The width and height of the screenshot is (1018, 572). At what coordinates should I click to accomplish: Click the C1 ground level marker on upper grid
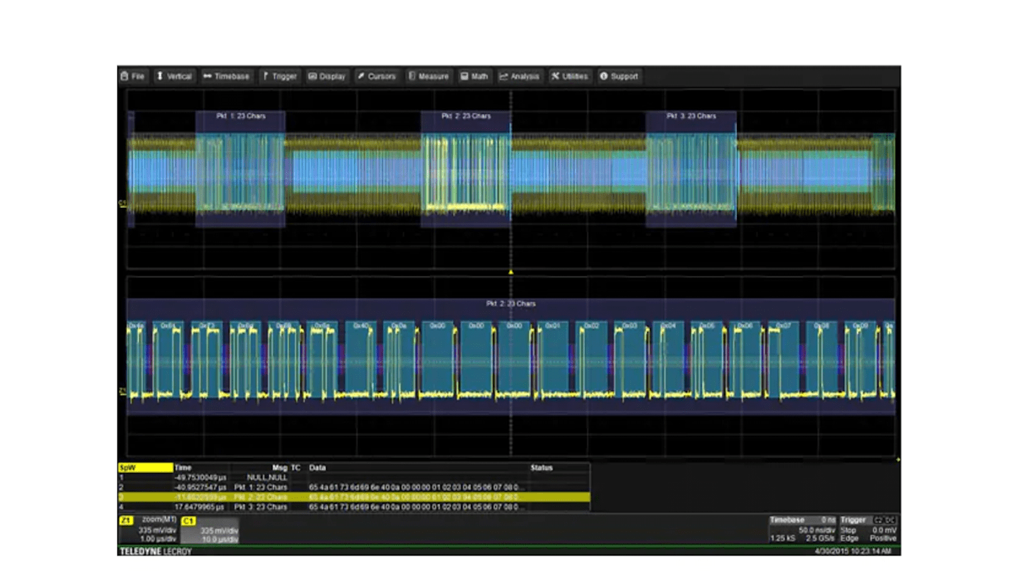123,204
